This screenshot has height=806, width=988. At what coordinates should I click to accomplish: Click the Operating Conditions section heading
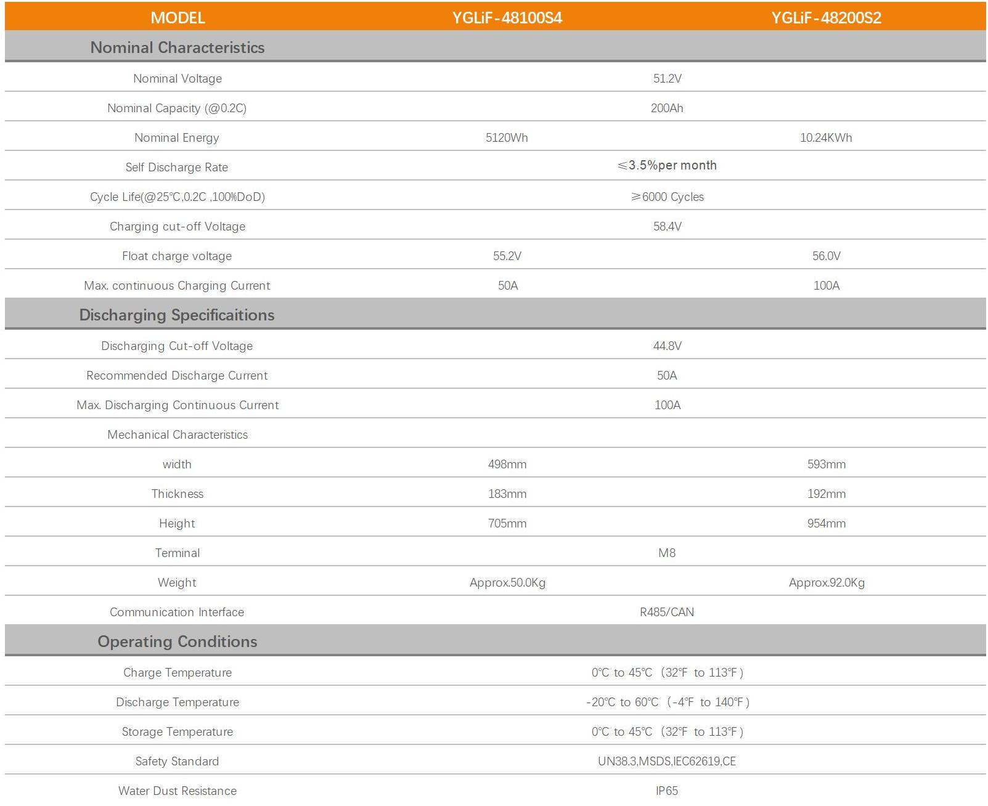tap(178, 641)
